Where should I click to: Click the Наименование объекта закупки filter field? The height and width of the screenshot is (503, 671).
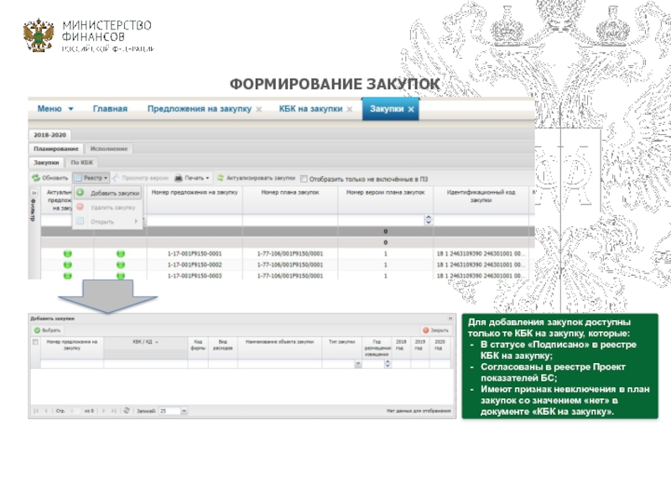click(280, 364)
